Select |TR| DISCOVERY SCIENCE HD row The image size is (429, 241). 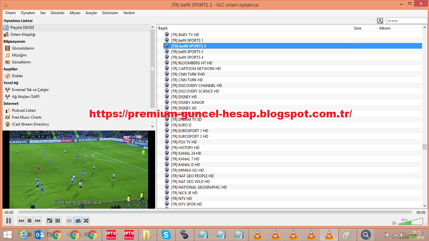pos(290,91)
